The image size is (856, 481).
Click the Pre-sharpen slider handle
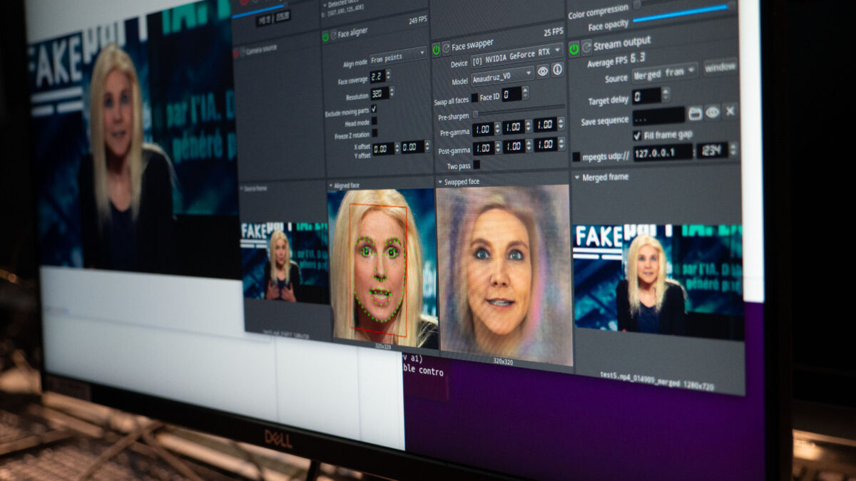[x=476, y=114]
